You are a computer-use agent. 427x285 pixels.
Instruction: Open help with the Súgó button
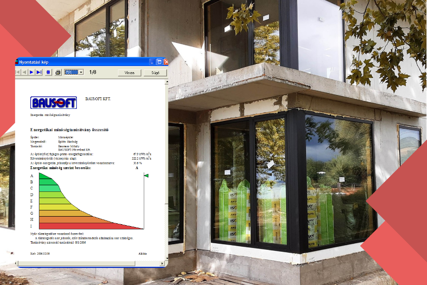pyautogui.click(x=156, y=73)
